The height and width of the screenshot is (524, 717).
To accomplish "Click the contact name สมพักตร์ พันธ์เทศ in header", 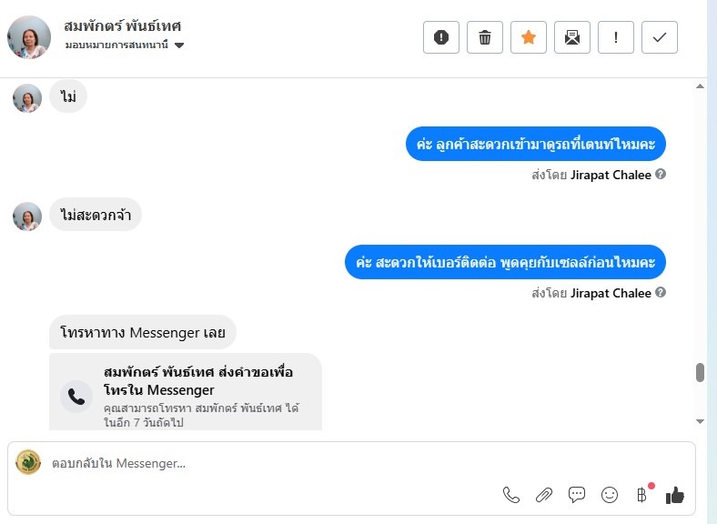I will pos(123,25).
